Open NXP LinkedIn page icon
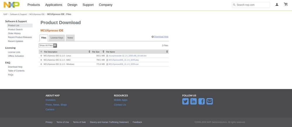The image size is (292, 127). tap(193, 101)
